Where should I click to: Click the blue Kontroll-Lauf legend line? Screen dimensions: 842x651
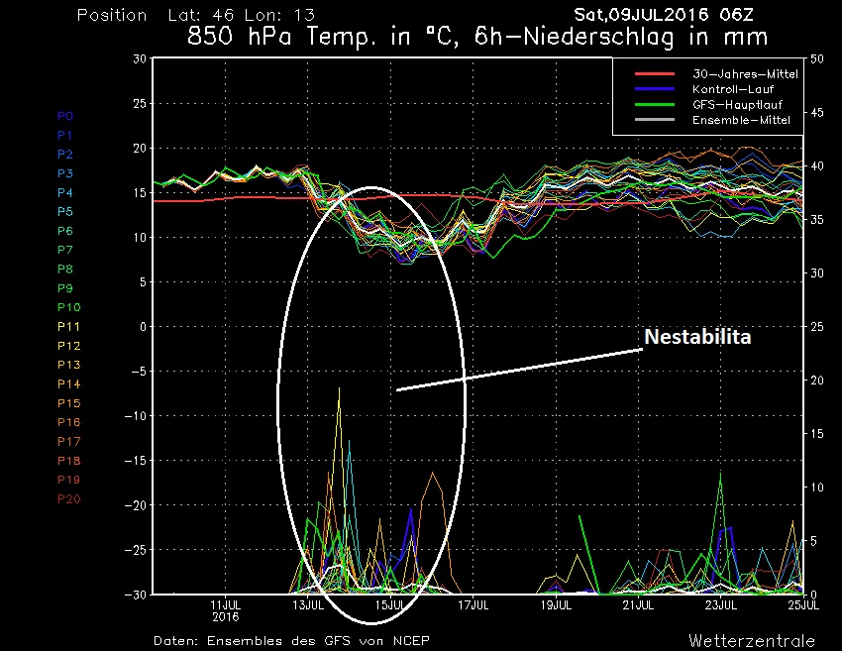(x=655, y=88)
